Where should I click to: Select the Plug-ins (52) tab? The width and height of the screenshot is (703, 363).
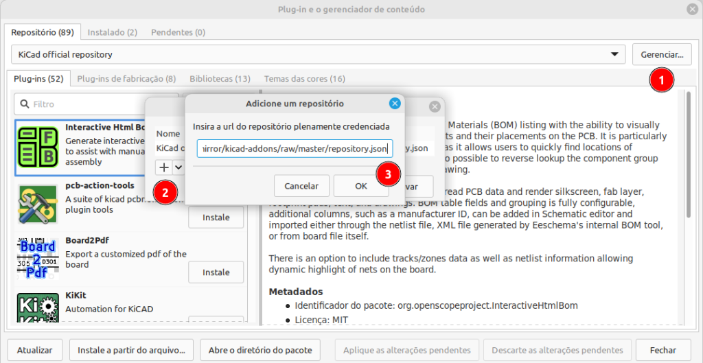coord(38,79)
